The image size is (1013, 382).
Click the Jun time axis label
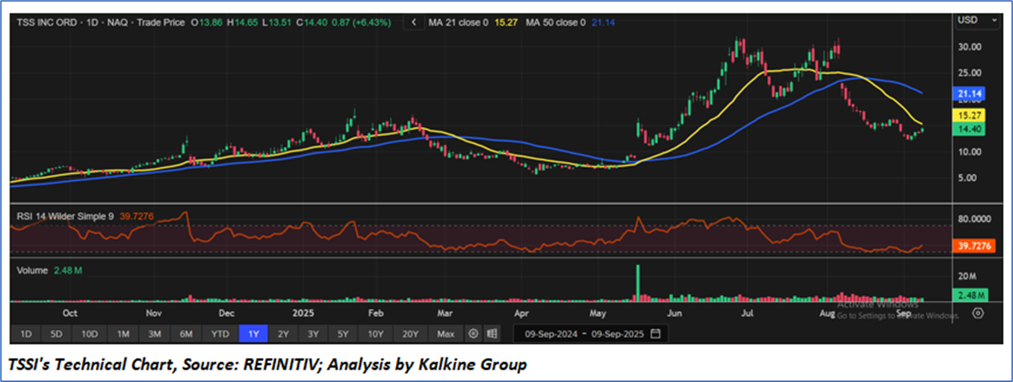(x=675, y=313)
